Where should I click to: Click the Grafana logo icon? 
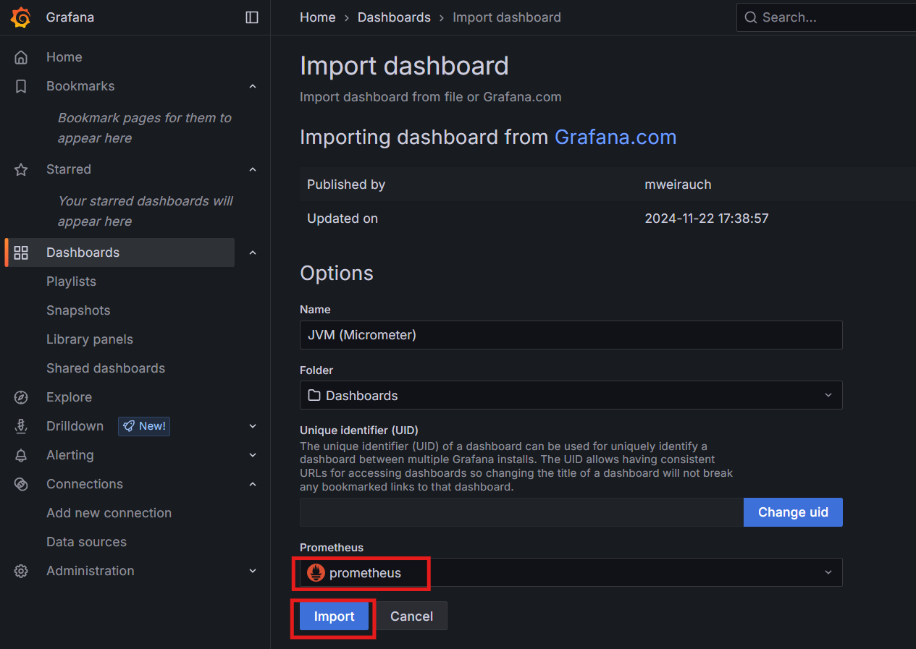tap(21, 17)
